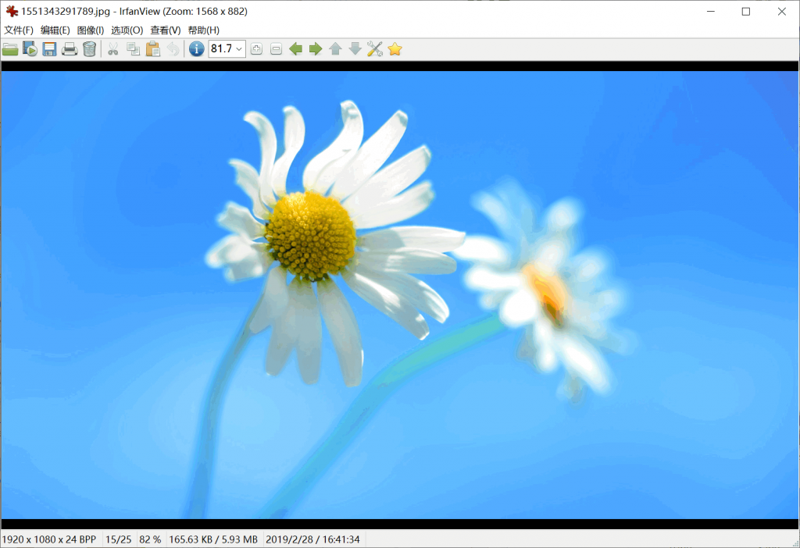
Task: Close the IrfanView window
Action: 781,11
